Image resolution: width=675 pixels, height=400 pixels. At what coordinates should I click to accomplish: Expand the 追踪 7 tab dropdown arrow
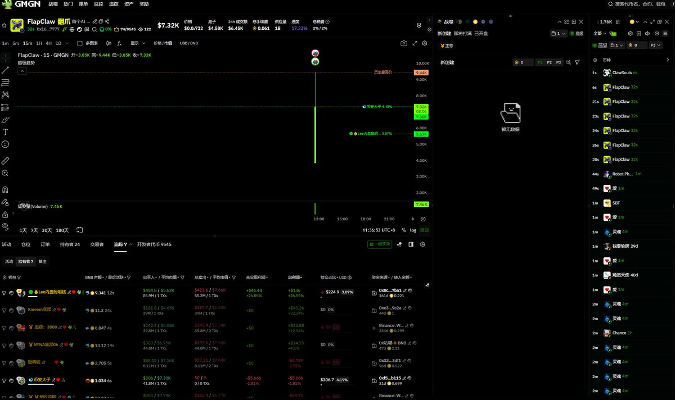(x=130, y=244)
